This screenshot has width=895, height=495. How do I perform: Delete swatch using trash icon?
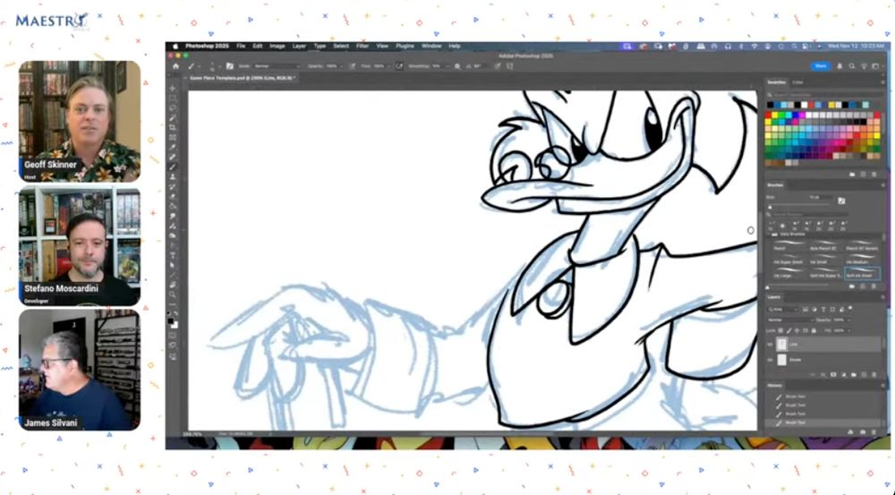(874, 175)
